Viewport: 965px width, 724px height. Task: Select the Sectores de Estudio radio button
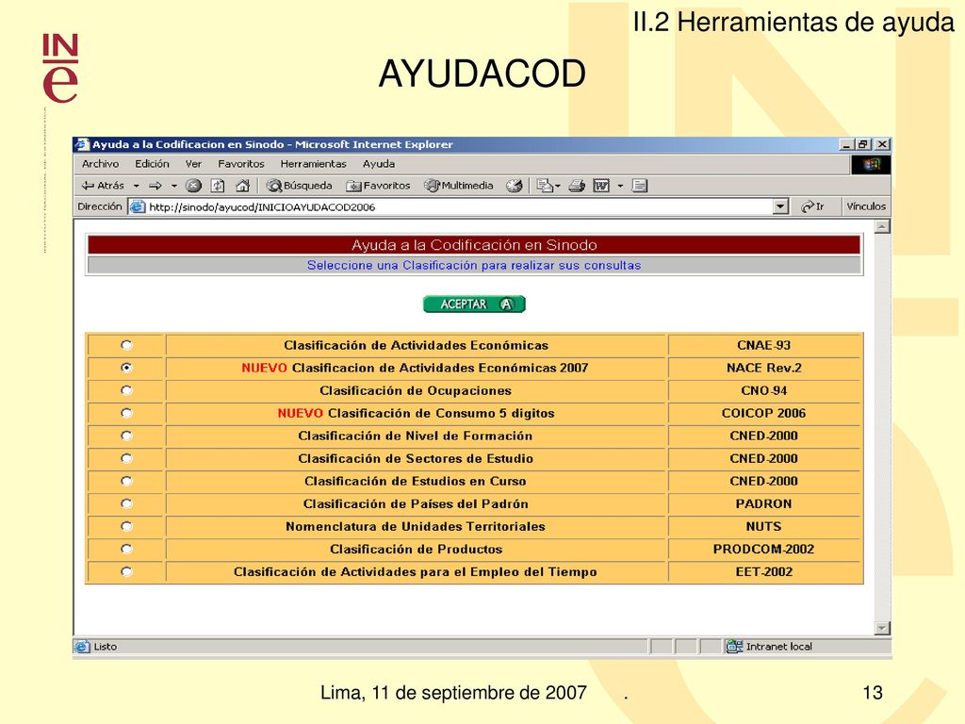127,458
